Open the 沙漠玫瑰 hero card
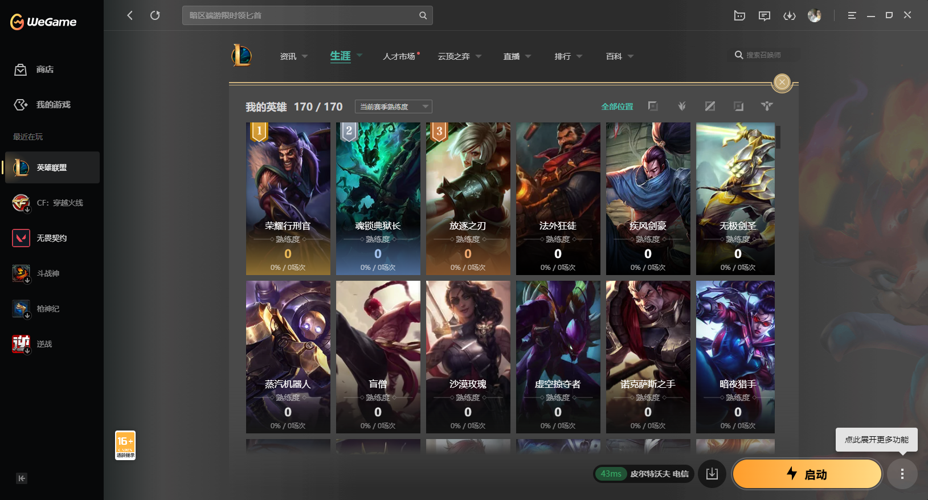The image size is (928, 500). pyautogui.click(x=468, y=357)
